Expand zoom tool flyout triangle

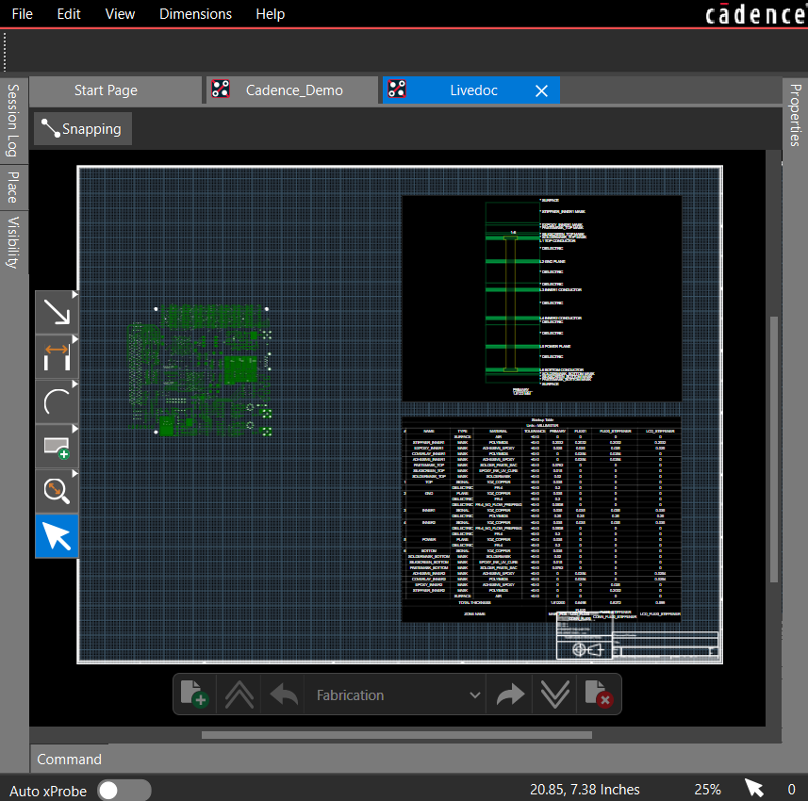74,473
